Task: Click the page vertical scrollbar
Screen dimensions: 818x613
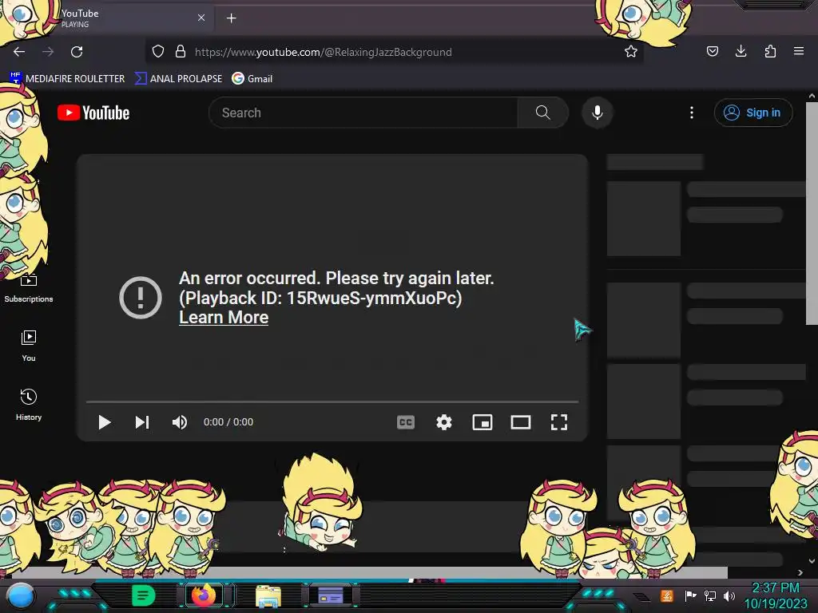Action: 812,214
